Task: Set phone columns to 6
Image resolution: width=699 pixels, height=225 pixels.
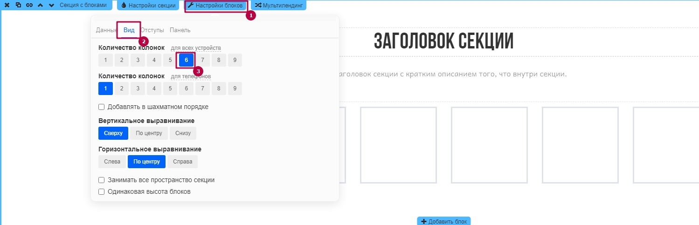Action: pos(187,89)
